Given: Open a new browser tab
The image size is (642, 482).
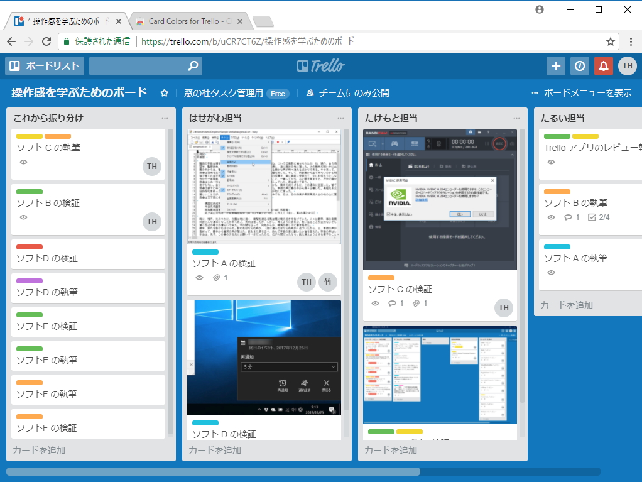Looking at the screenshot, I should pos(263,21).
